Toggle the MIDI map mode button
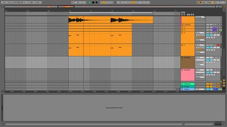This screenshot has width=227, height=127. (x=209, y=2)
